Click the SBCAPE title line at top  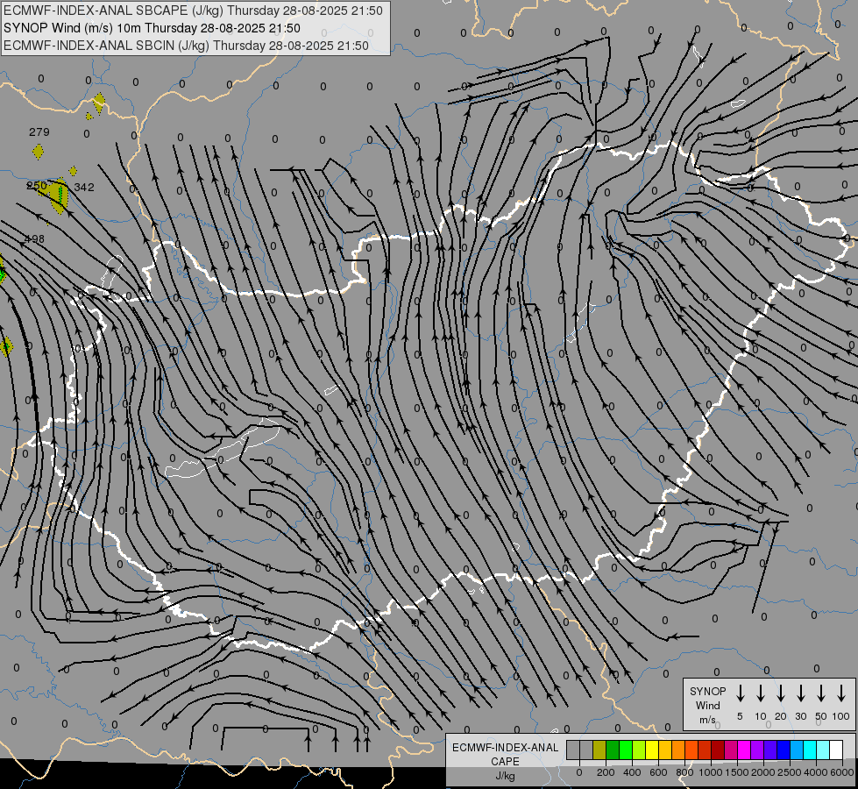(193, 11)
